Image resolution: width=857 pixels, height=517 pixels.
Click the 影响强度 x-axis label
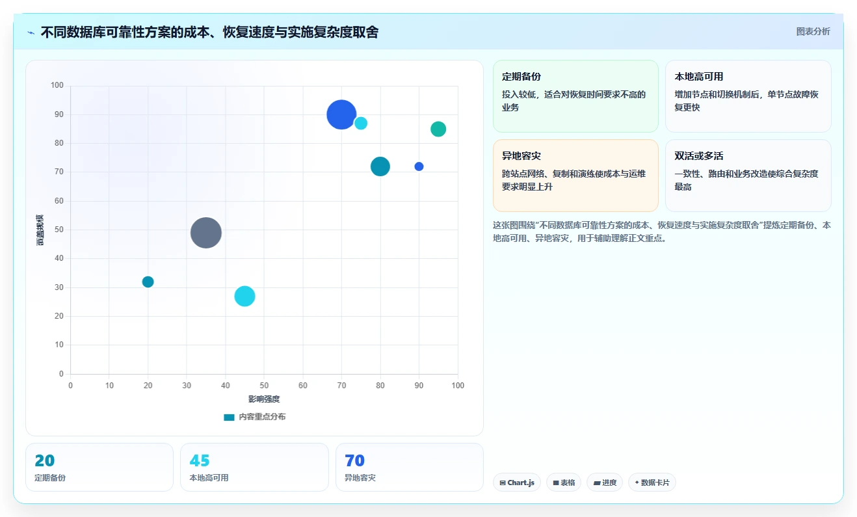click(x=264, y=399)
